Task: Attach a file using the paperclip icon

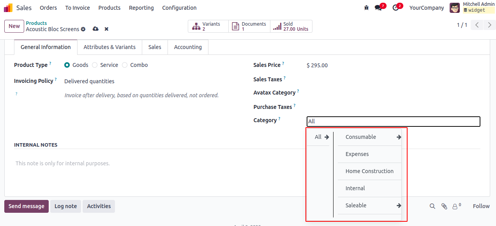Action: coord(444,207)
